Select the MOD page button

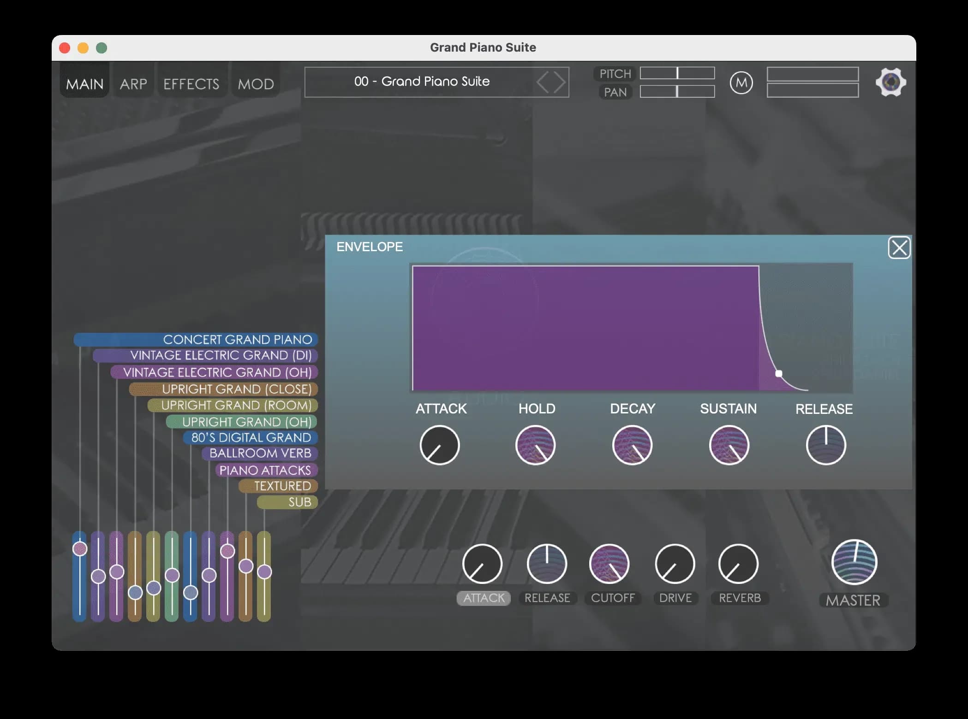(x=256, y=83)
